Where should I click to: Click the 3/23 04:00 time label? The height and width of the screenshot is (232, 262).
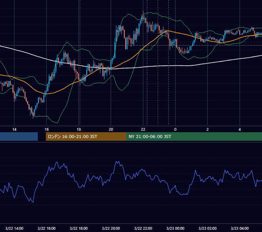click(x=240, y=228)
